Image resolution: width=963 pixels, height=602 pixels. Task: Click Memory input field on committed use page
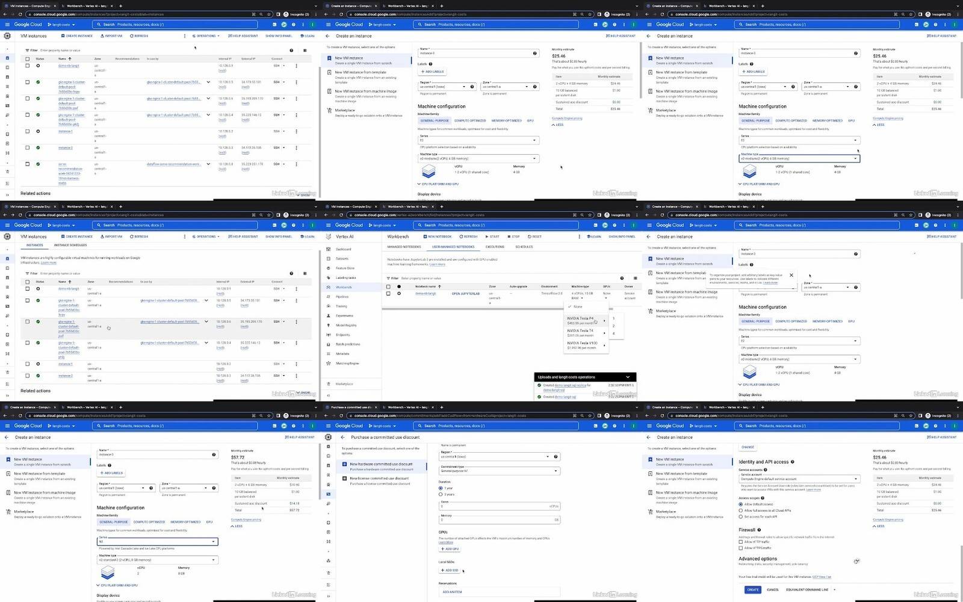(500, 519)
